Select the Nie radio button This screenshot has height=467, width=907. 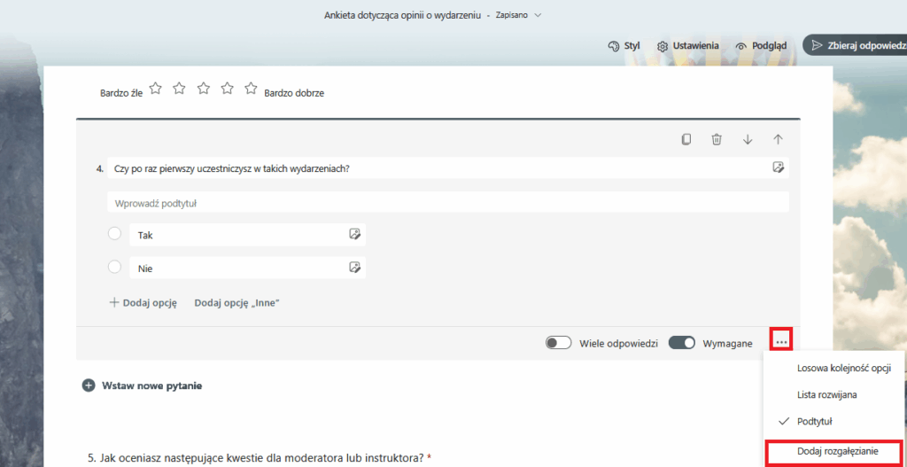click(x=114, y=267)
